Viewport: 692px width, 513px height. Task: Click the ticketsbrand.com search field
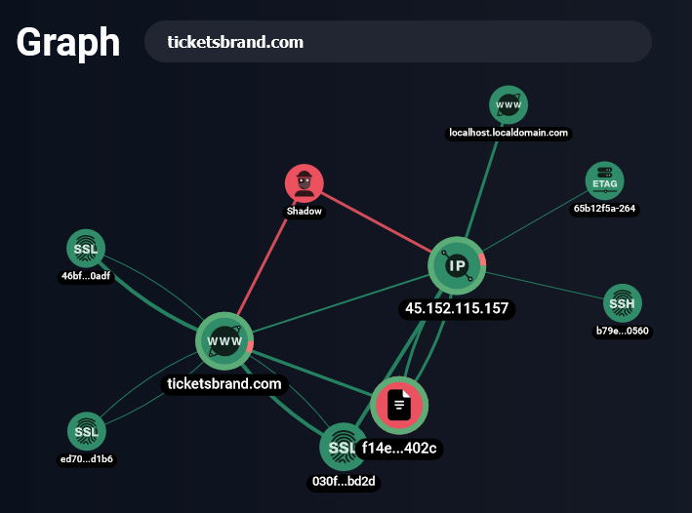(397, 42)
